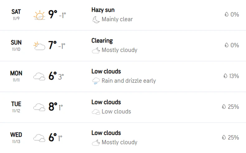Click Tuesday's cloud icon beside 8°
This screenshot has width=246, height=153.
point(39,107)
